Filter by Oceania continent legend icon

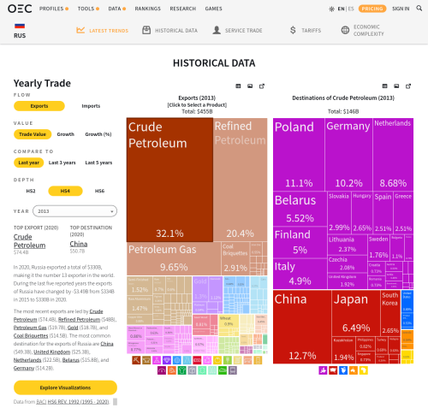(354, 370)
